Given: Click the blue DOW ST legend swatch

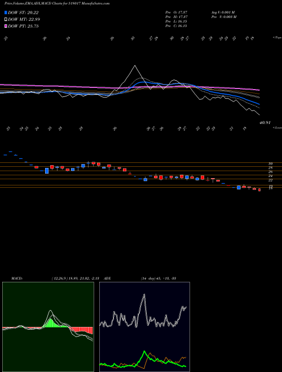Looking at the screenshot, I should point(6,13).
